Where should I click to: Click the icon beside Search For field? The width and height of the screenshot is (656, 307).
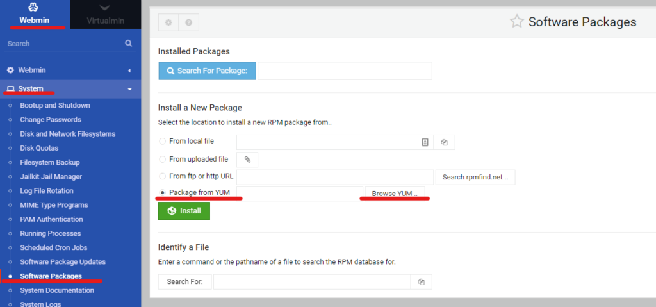click(422, 282)
